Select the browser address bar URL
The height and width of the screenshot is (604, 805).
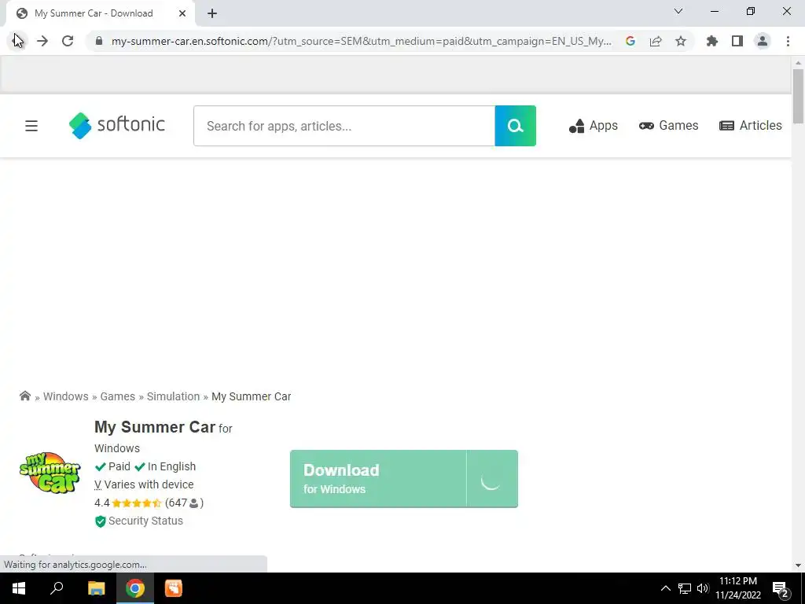[x=362, y=41]
